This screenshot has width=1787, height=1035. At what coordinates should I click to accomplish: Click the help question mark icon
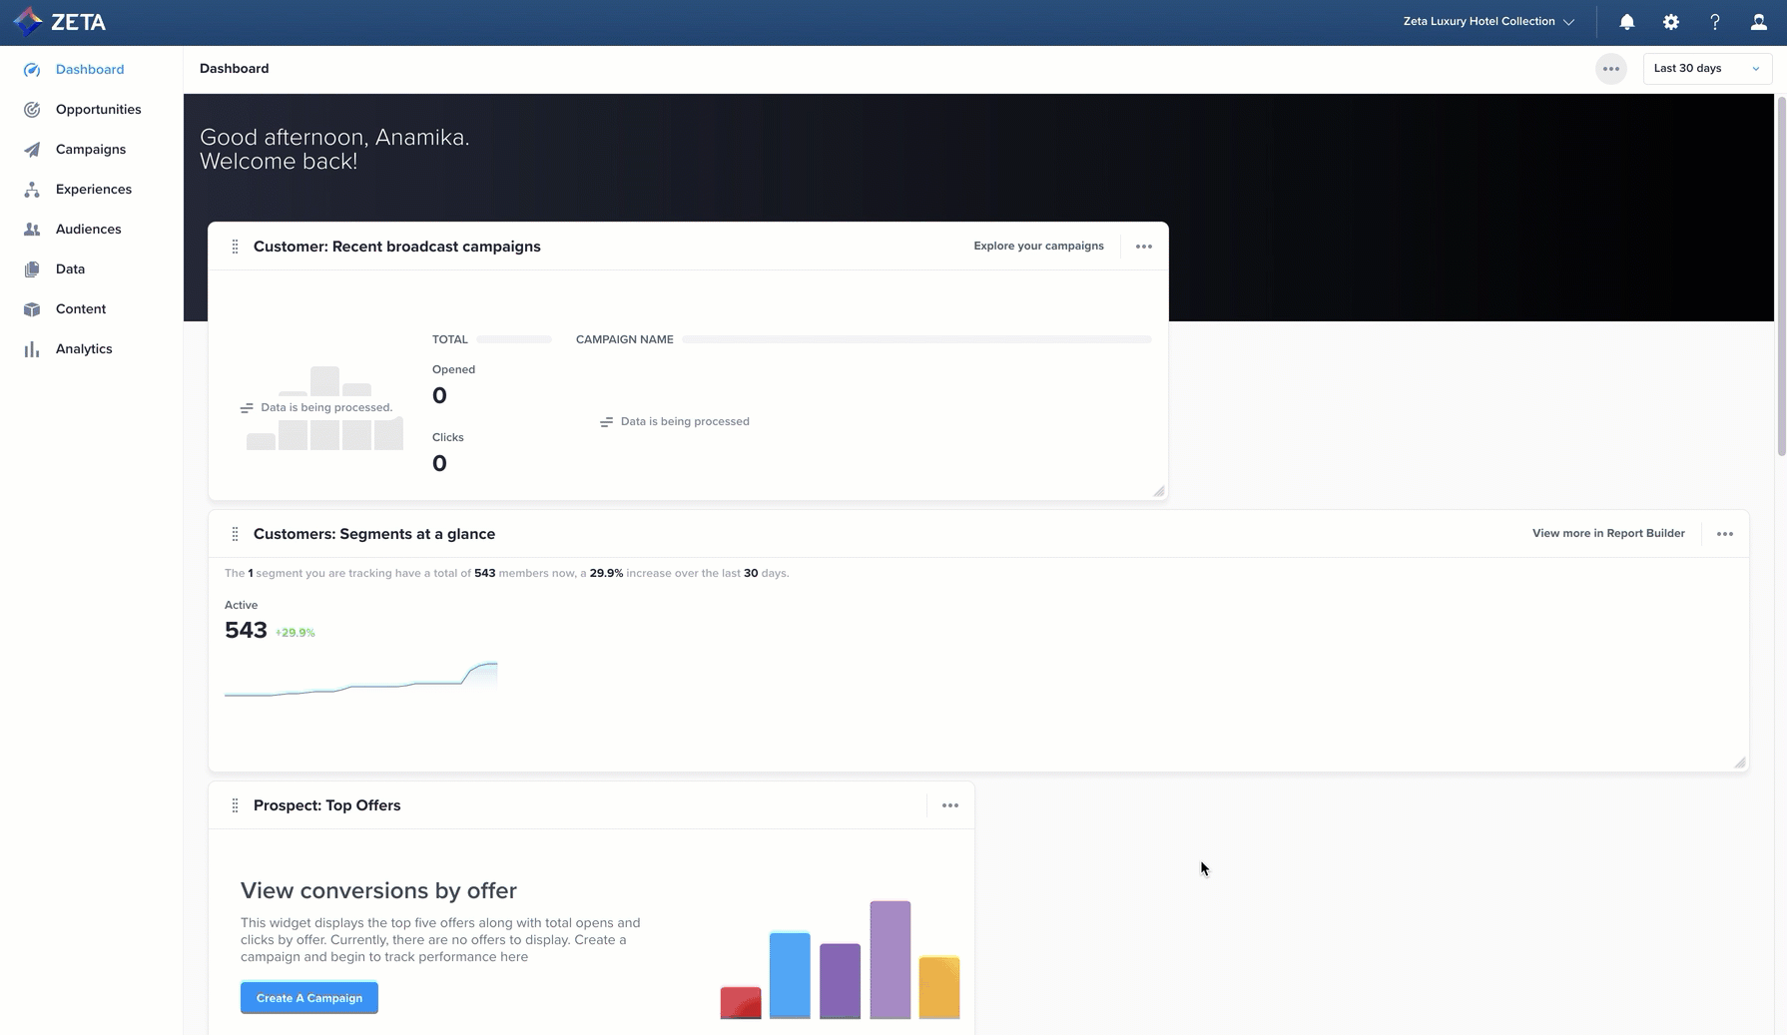(x=1714, y=22)
